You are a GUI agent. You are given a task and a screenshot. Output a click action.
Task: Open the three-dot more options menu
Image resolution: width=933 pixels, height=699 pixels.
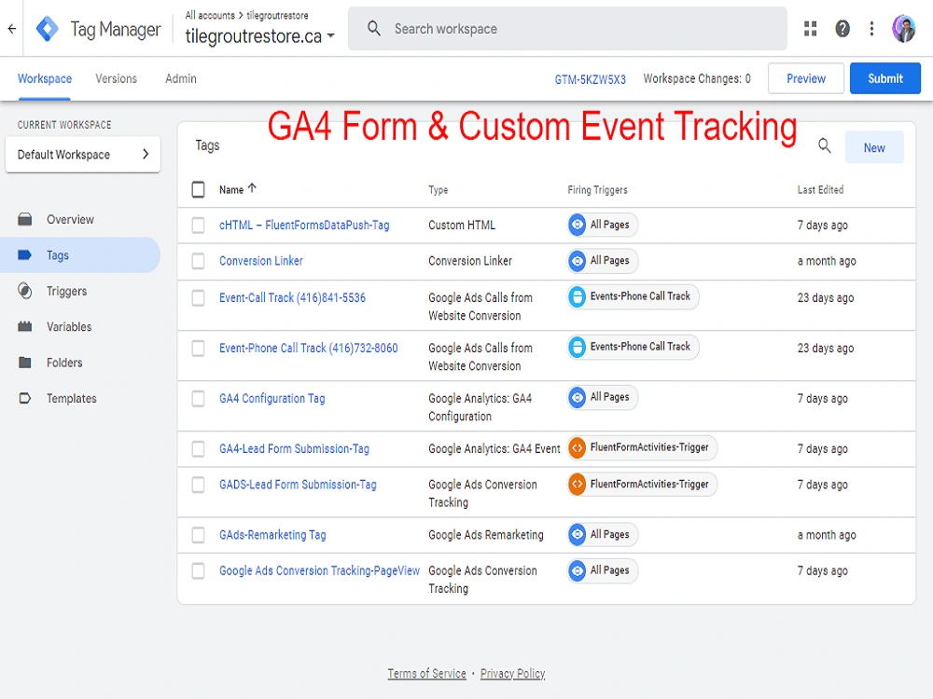pos(871,29)
